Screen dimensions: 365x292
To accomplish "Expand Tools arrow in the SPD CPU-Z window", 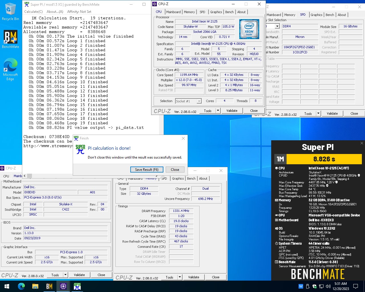I will [x=318, y=113].
